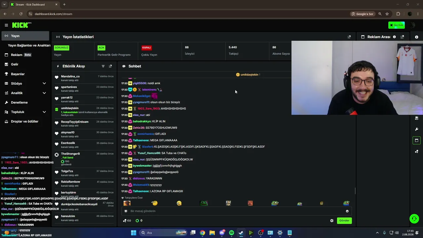Click the Kick logo

pyautogui.click(x=21, y=25)
